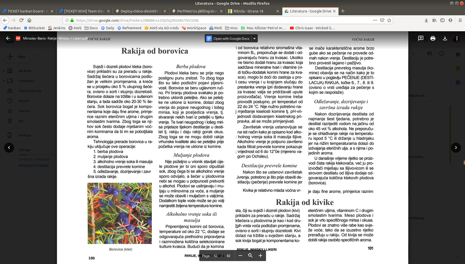Open misc bookmark folder
Screen dimensions: 465x264
(x=232, y=28)
